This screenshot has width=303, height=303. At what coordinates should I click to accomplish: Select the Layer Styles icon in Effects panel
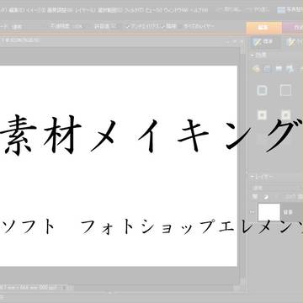point(267,69)
